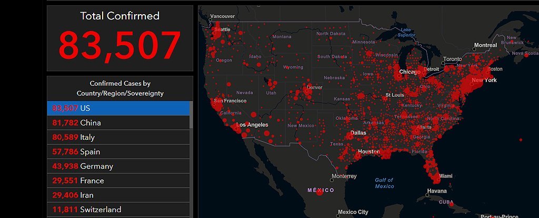Pick Germany in the country list
Screen dimensions: 539x218
click(118, 166)
